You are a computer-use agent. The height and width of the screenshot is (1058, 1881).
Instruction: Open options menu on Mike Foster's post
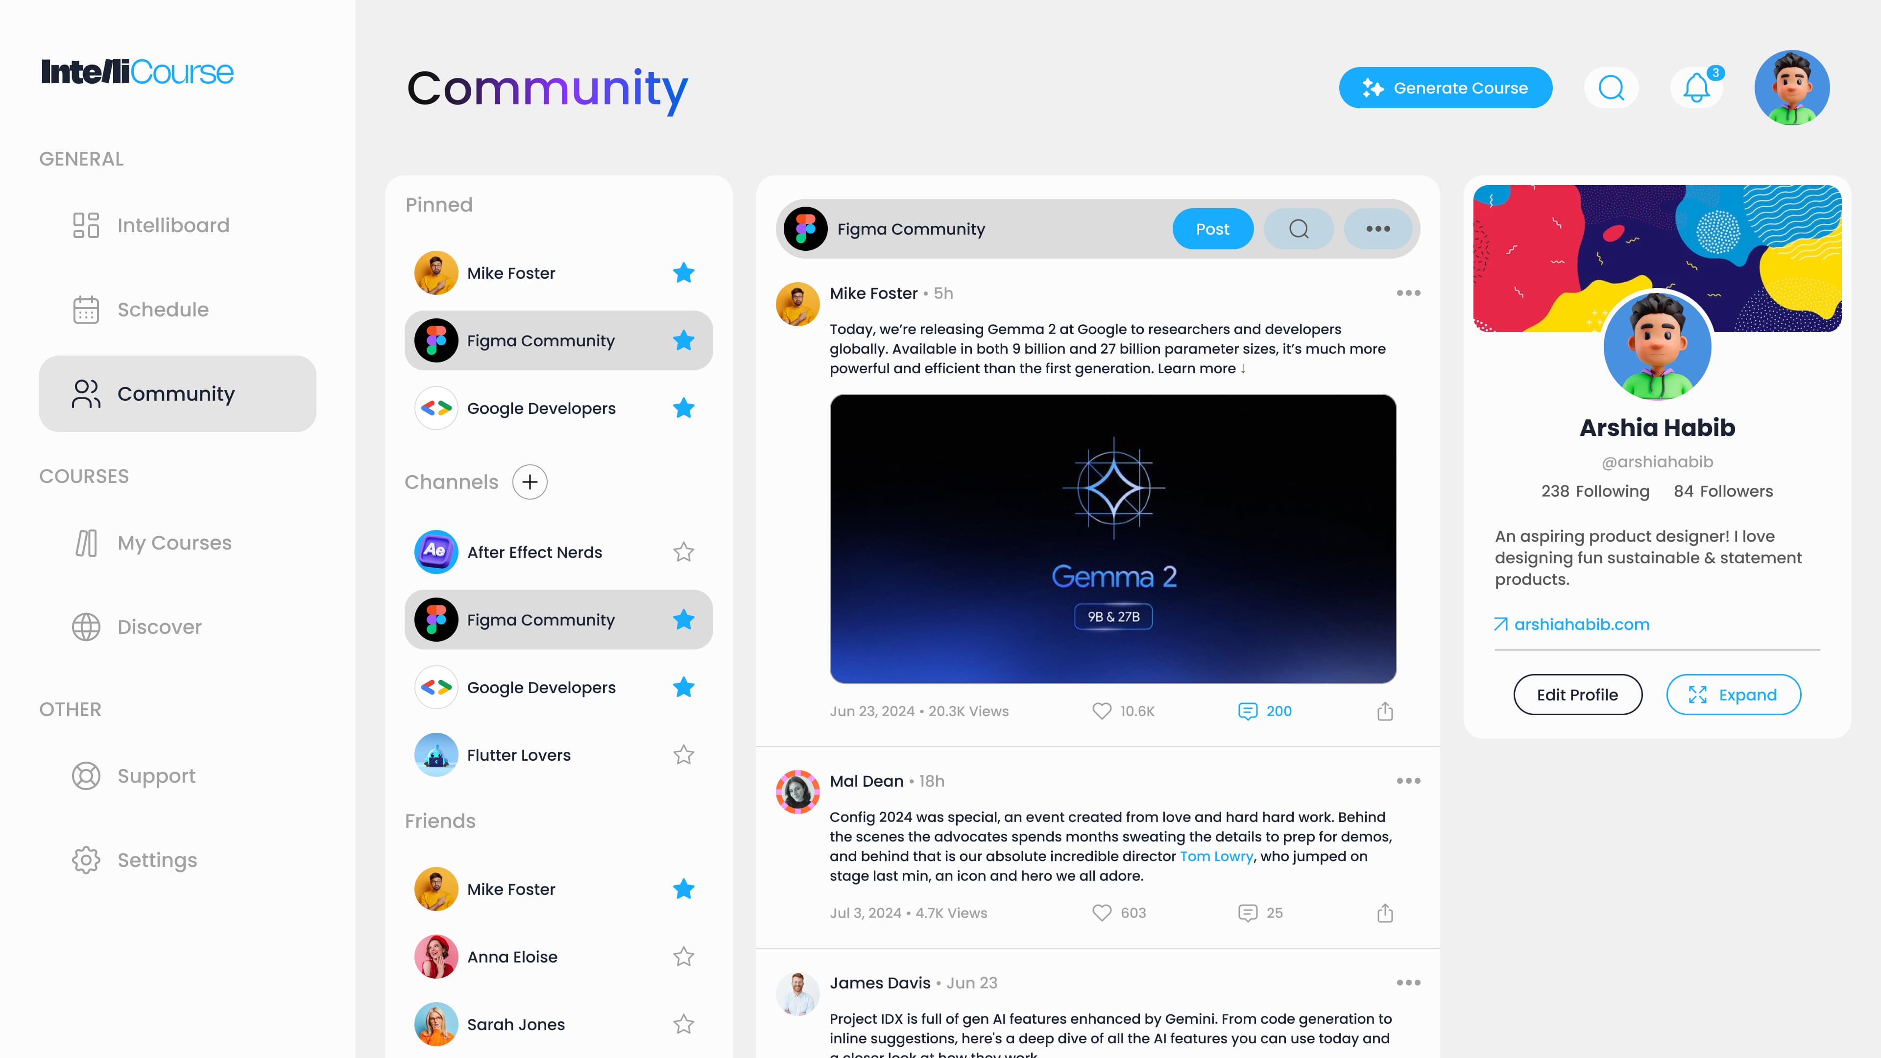(x=1408, y=293)
